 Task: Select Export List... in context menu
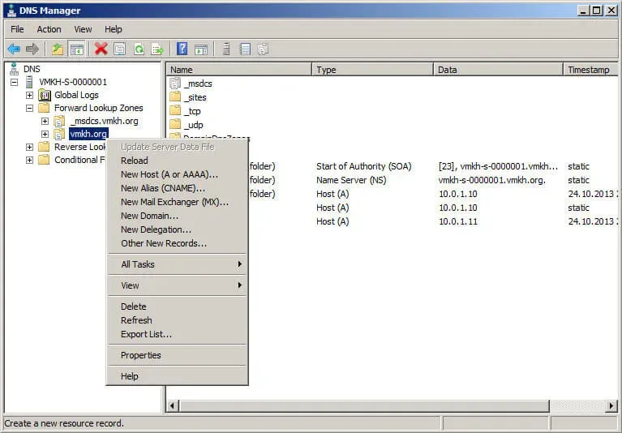pyautogui.click(x=178, y=334)
